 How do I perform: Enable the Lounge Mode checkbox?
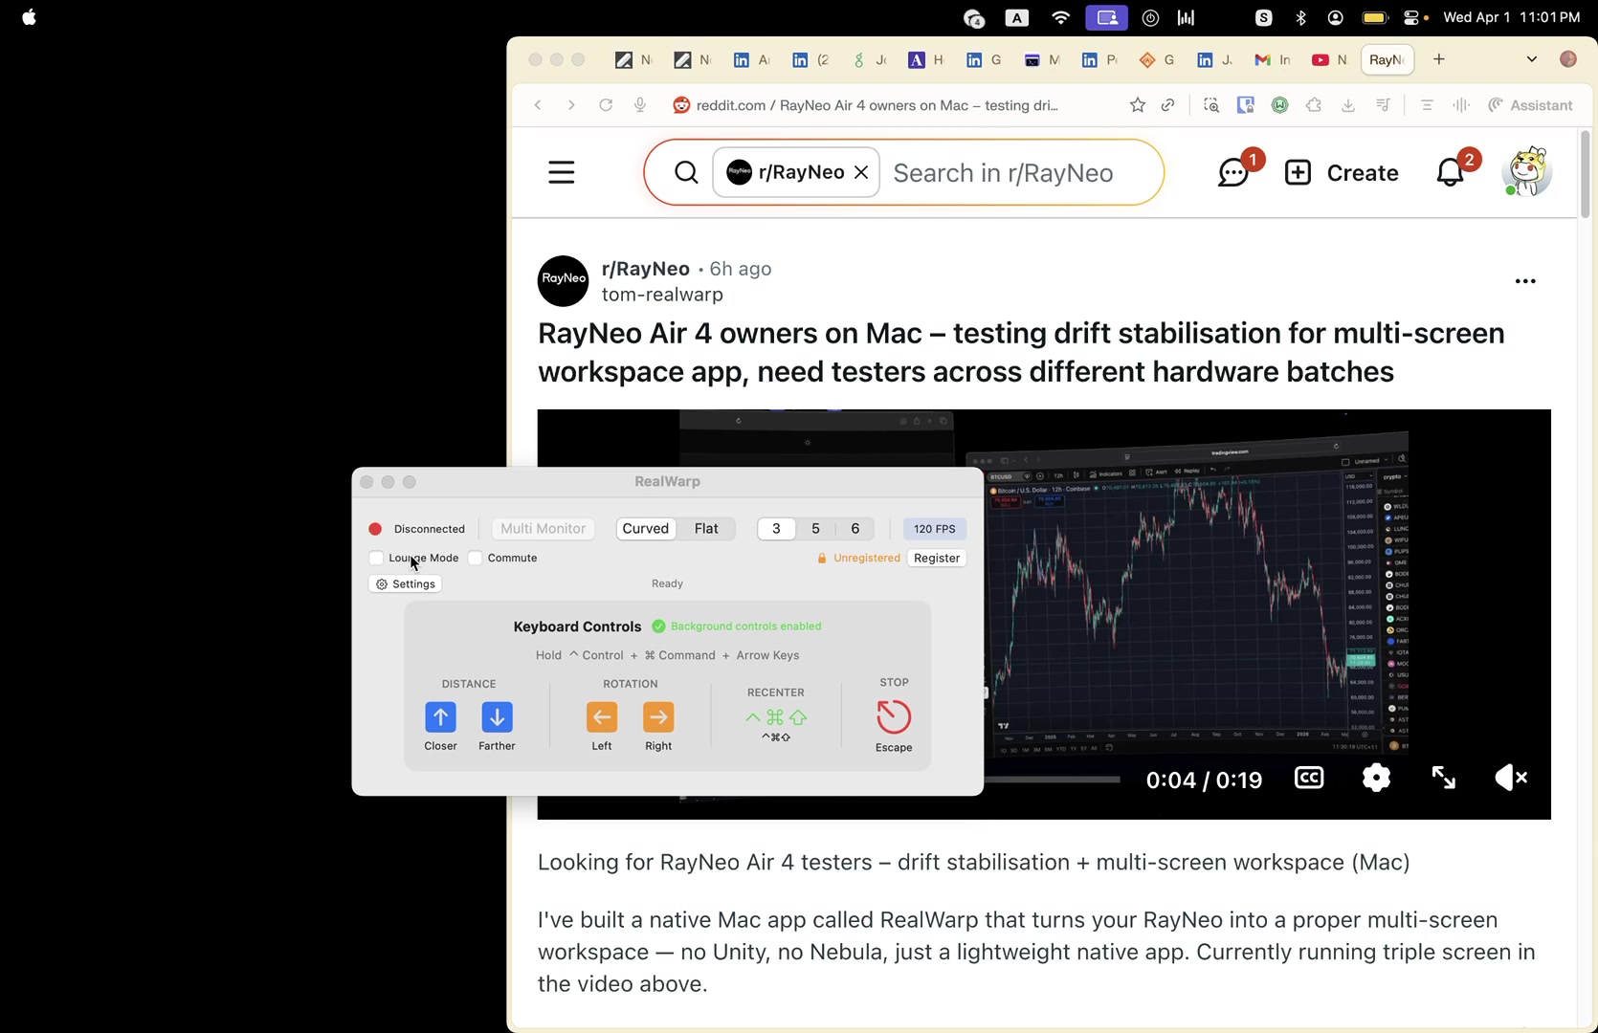376,559
